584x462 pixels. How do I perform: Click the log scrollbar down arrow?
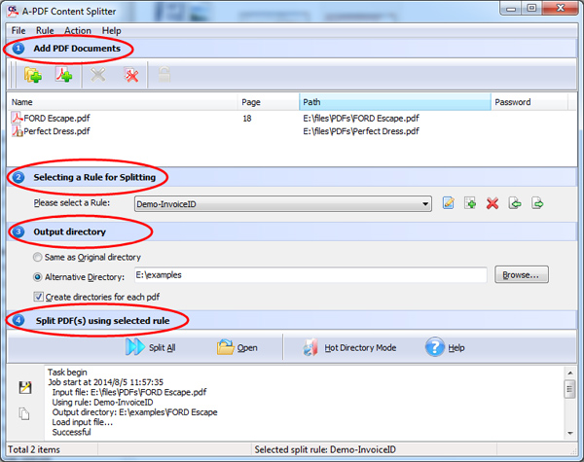point(569,433)
